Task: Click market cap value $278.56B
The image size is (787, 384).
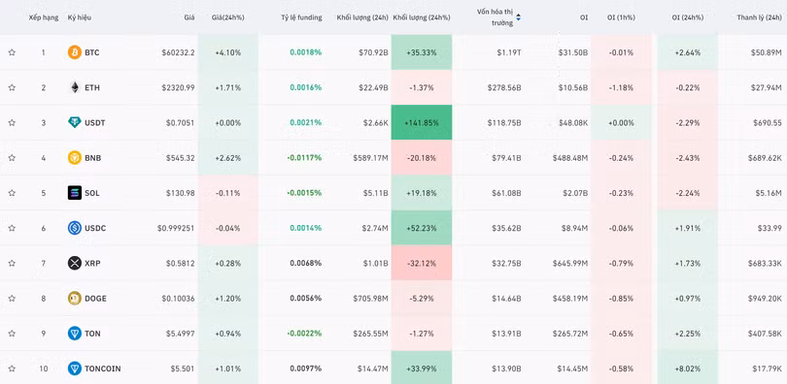Action: [x=504, y=87]
